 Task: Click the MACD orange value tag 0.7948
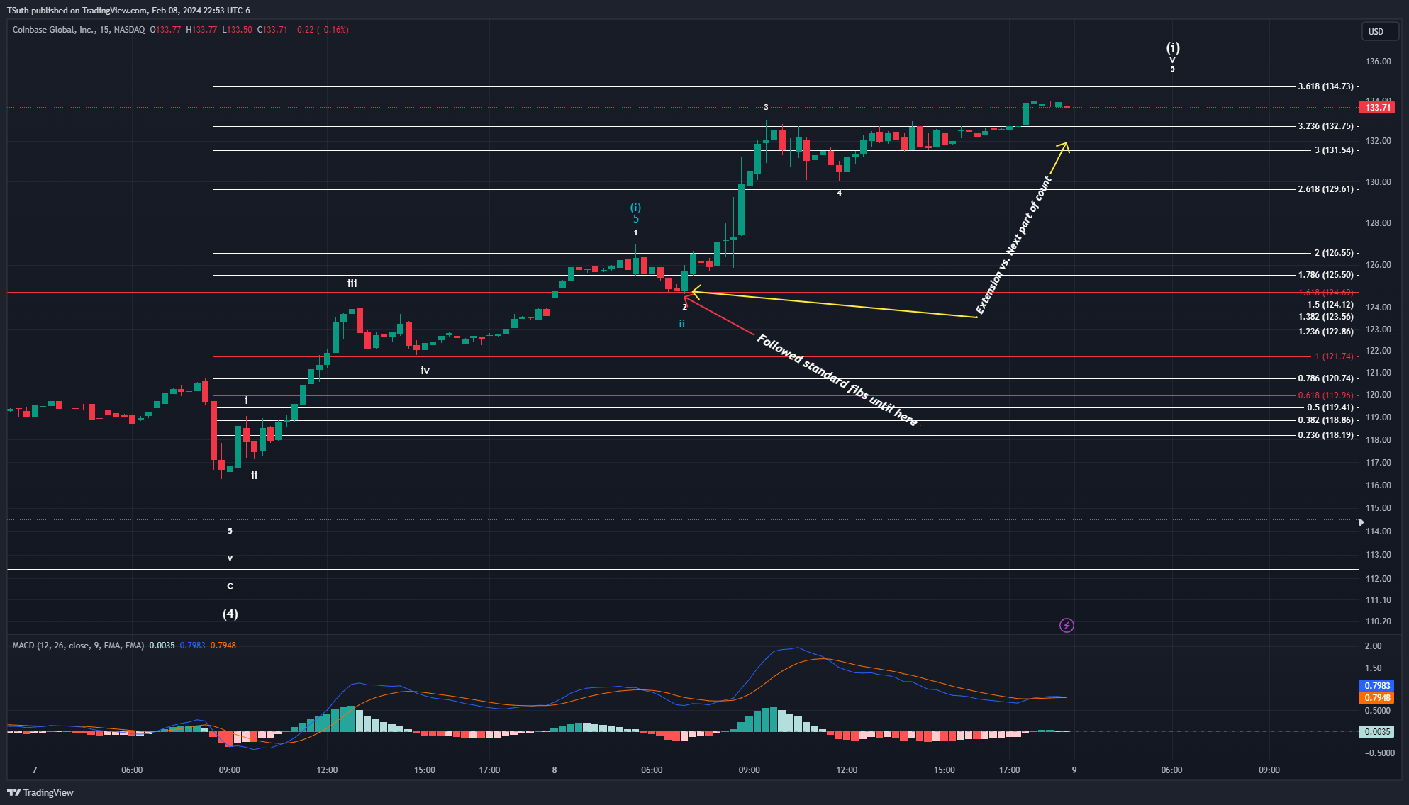1377,698
